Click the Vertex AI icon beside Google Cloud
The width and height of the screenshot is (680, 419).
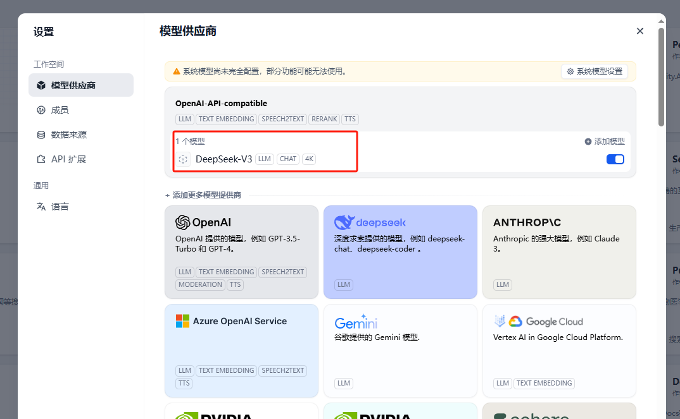500,321
